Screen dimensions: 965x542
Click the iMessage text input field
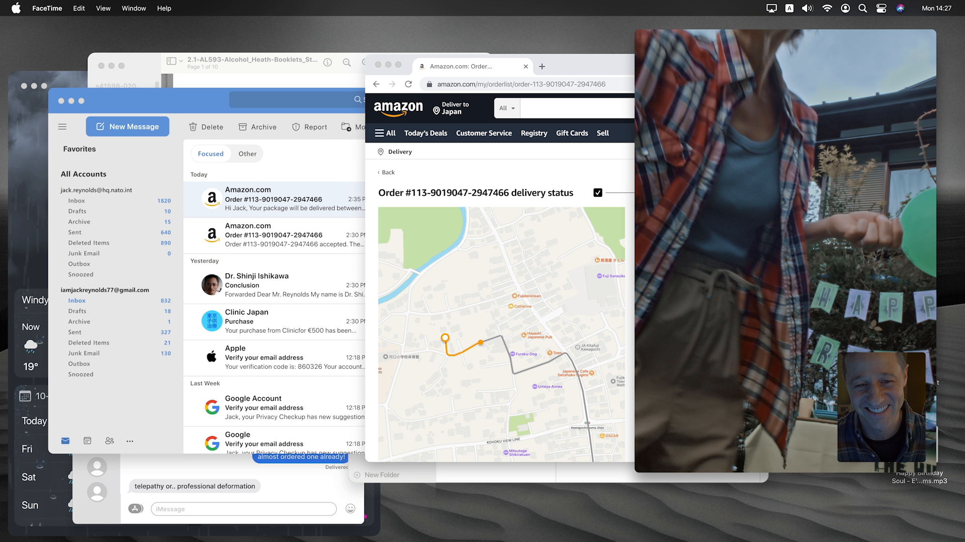click(243, 509)
